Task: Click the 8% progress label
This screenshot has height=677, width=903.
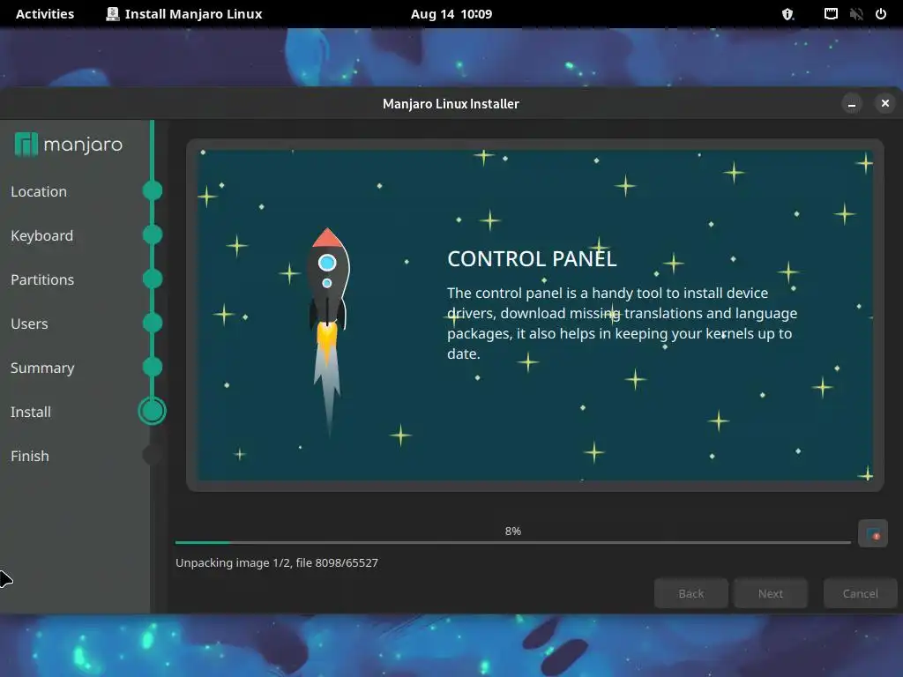Action: tap(512, 531)
